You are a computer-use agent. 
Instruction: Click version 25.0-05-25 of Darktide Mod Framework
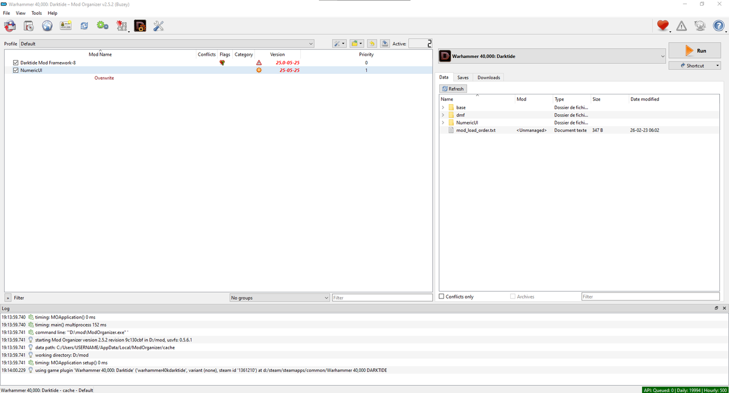pos(288,63)
